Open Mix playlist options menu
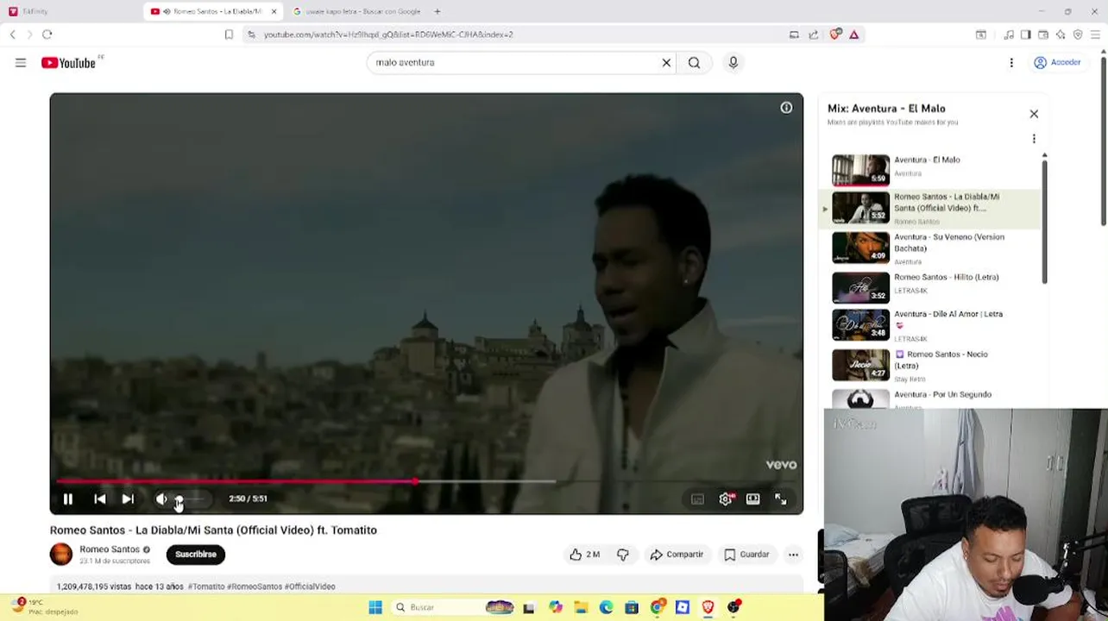1108x621 pixels. (1034, 139)
